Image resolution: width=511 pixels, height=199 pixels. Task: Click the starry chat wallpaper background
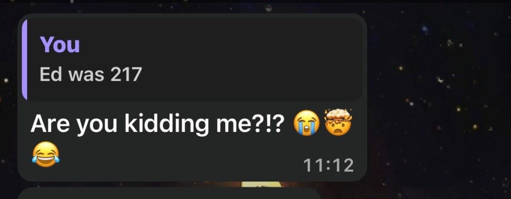click(440, 98)
